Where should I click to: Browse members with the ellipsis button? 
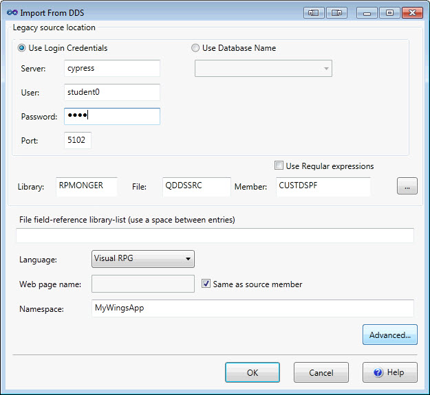pyautogui.click(x=407, y=186)
